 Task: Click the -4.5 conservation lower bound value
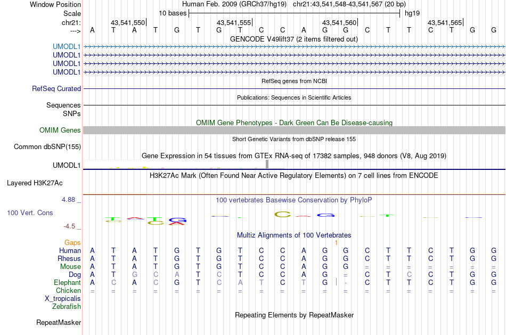[x=69, y=226]
